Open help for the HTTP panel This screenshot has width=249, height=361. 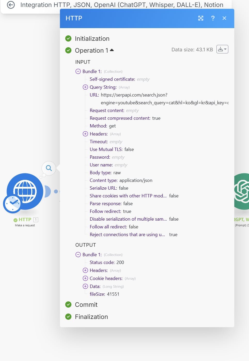click(213, 18)
